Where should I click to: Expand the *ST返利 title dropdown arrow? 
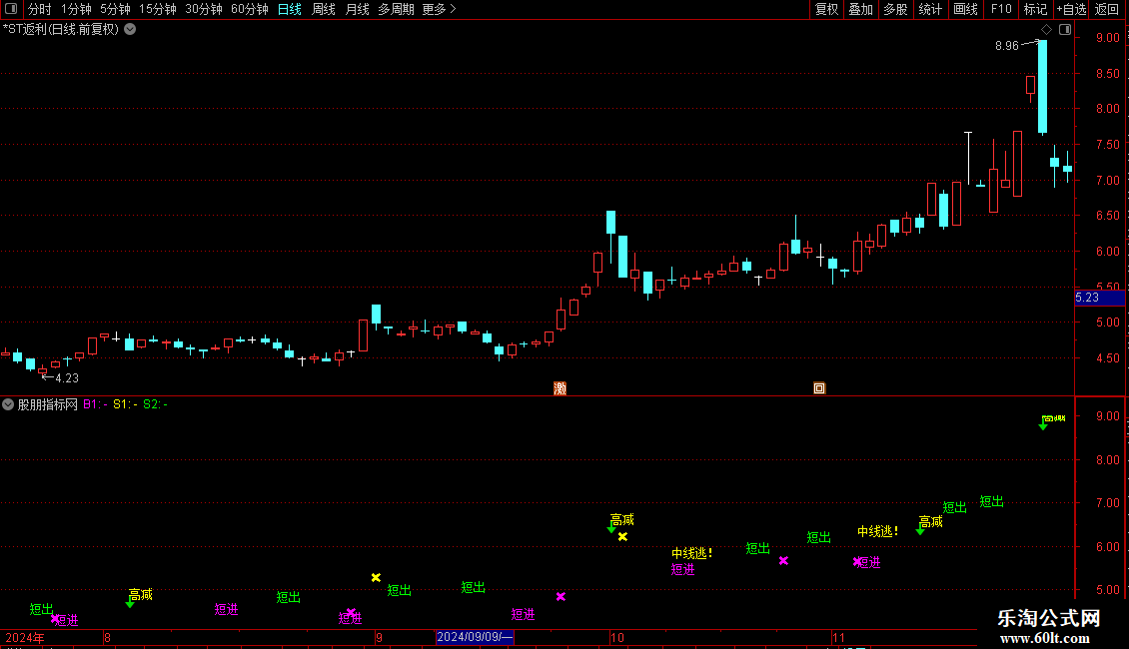pos(130,30)
